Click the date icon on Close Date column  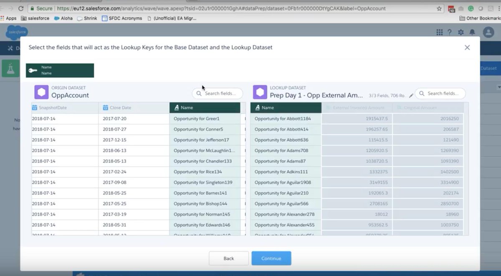point(106,108)
